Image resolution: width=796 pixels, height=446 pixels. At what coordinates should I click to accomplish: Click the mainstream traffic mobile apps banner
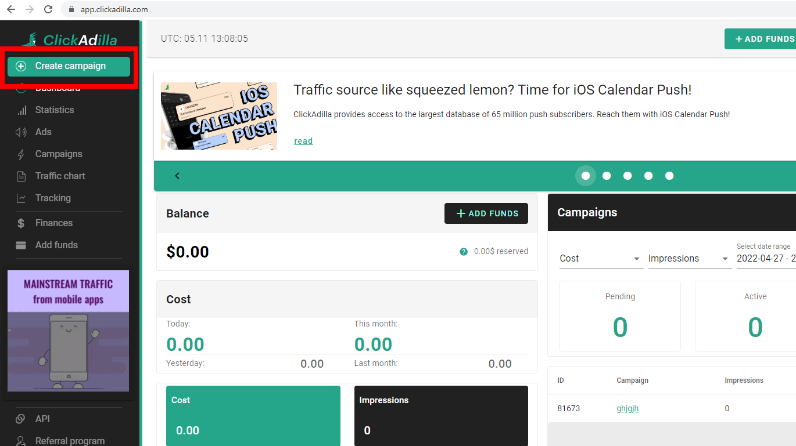(68, 331)
